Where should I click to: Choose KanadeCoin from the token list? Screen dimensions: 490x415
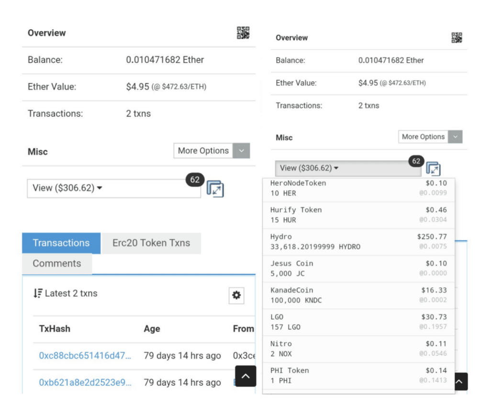pyautogui.click(x=358, y=295)
